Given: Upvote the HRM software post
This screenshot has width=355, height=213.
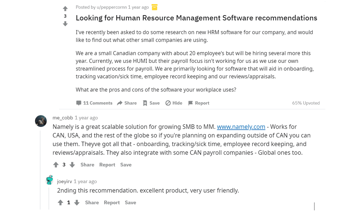Looking at the screenshot, I should [x=65, y=8].
